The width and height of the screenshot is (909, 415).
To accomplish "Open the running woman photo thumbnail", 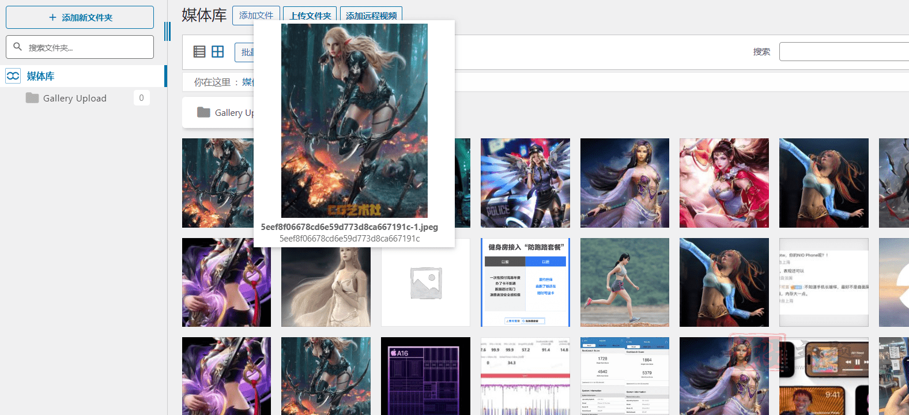I will (625, 282).
